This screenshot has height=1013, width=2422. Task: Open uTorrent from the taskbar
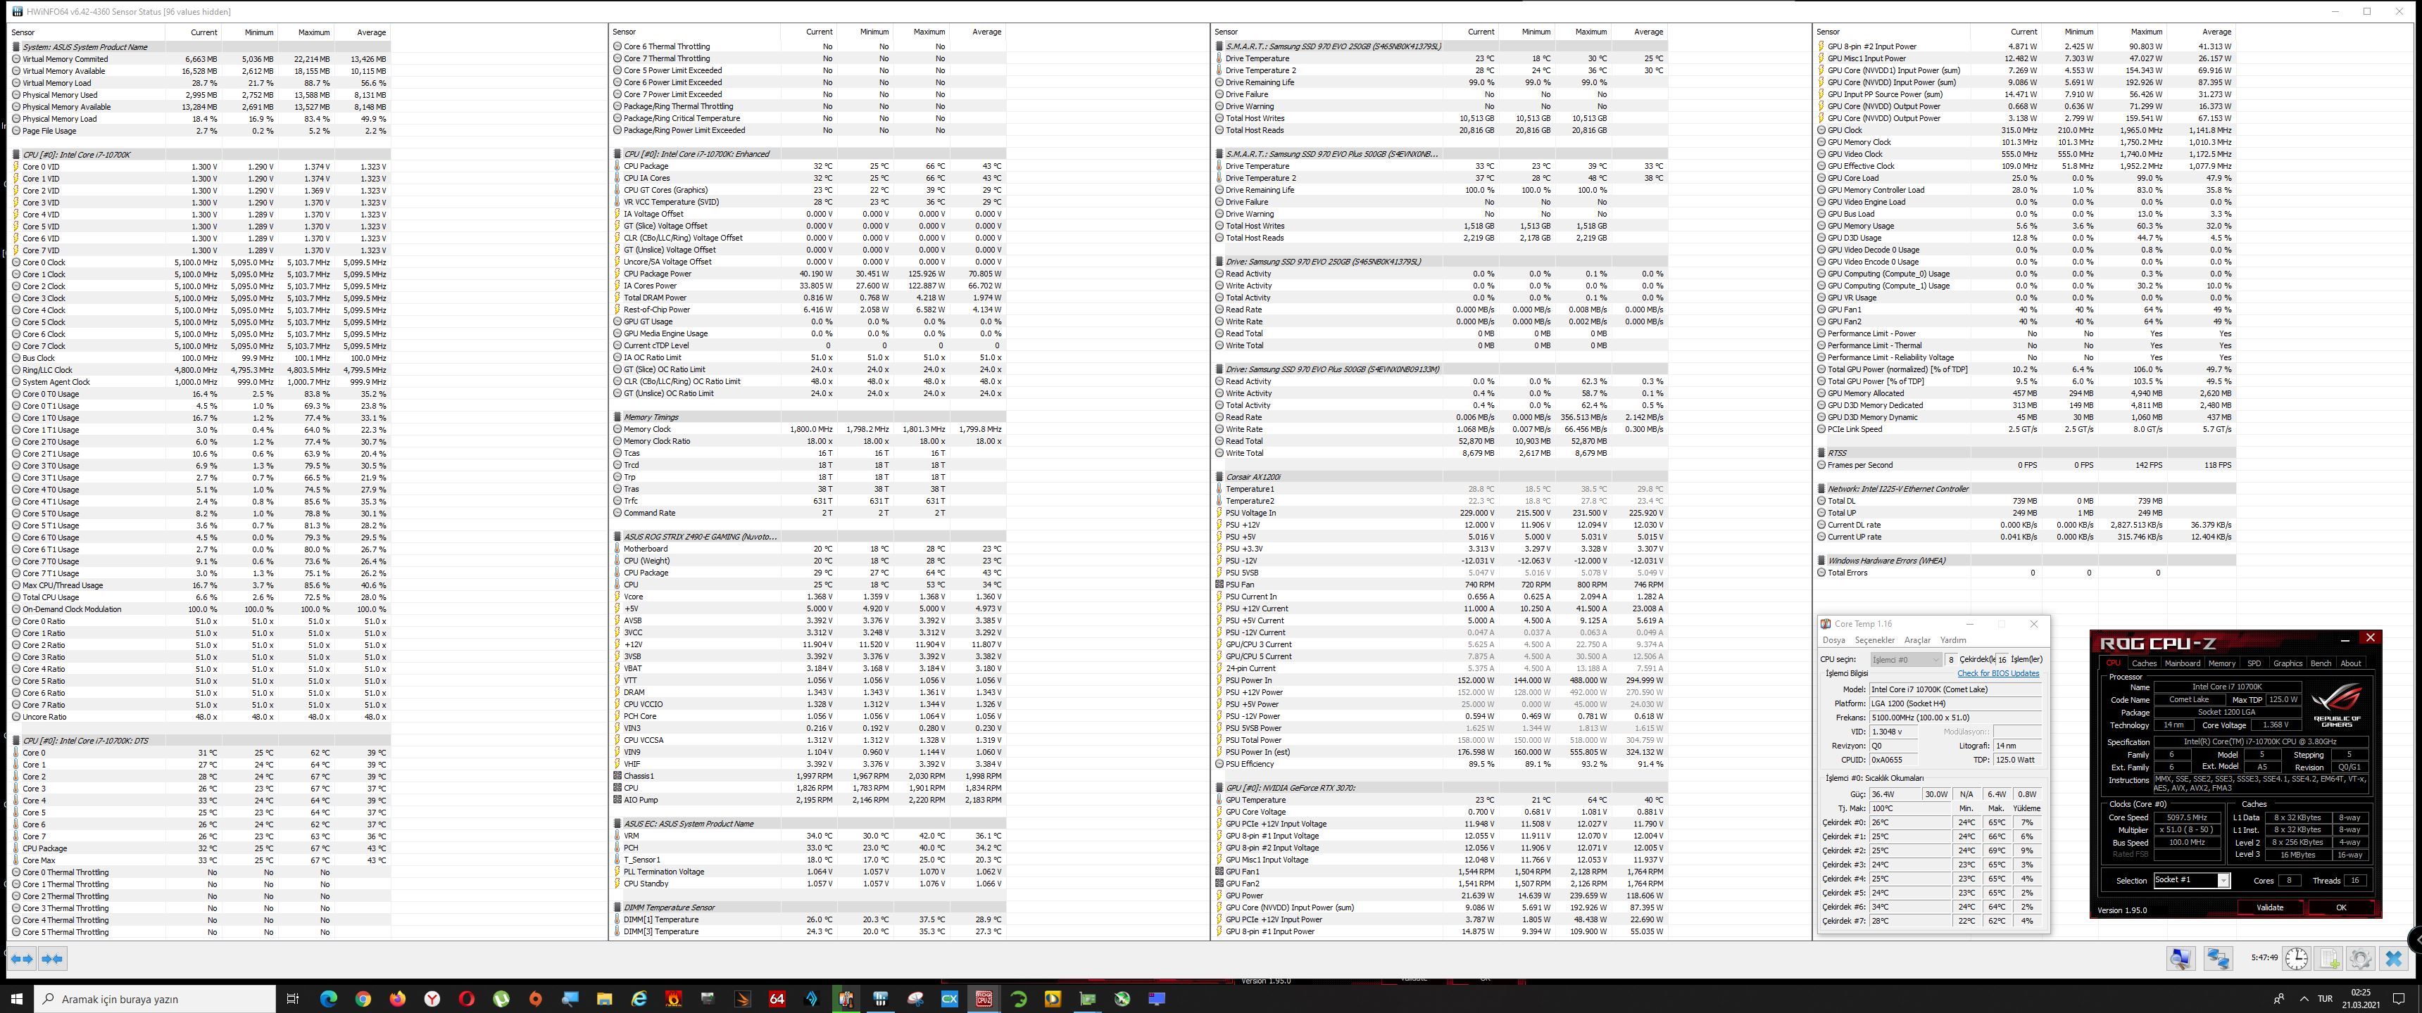pos(501,999)
